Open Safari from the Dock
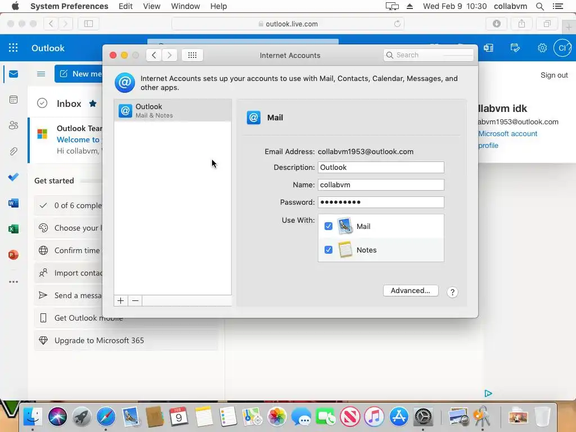Screen dimensions: 576x432 [x=106, y=417]
